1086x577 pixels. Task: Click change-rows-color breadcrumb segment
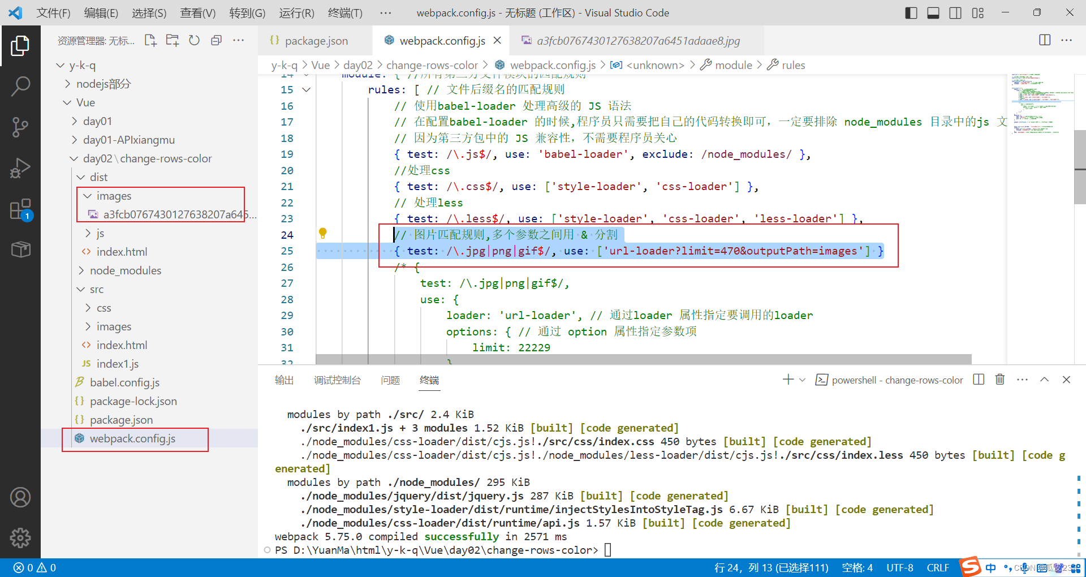coord(432,65)
